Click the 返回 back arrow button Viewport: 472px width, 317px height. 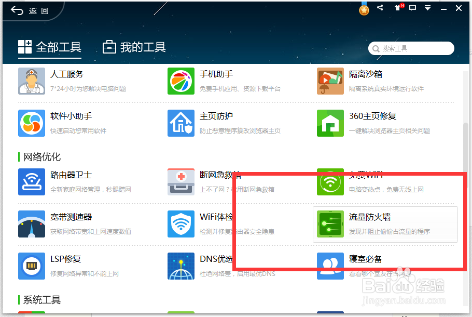click(x=30, y=11)
